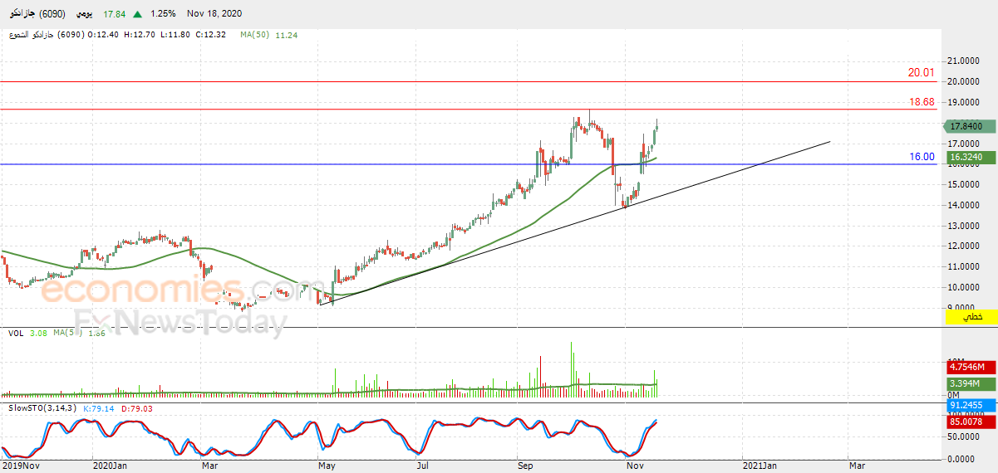This screenshot has width=998, height=473.
Task: Select the 18.68 red resistance level label
Action: pyautogui.click(x=921, y=102)
